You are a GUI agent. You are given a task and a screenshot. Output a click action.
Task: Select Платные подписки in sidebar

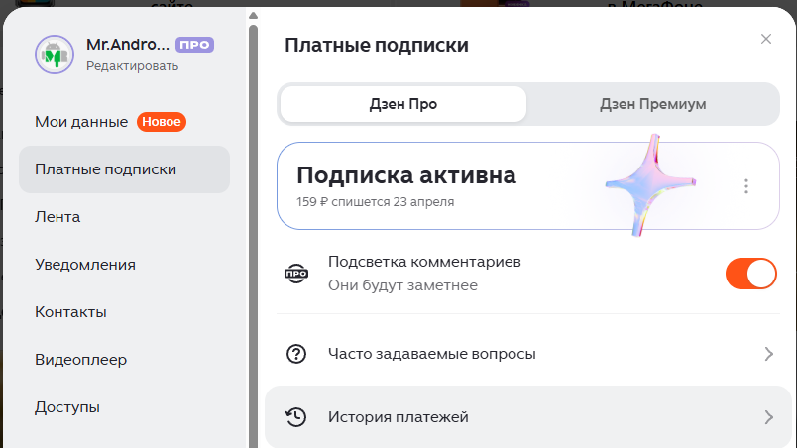[125, 169]
